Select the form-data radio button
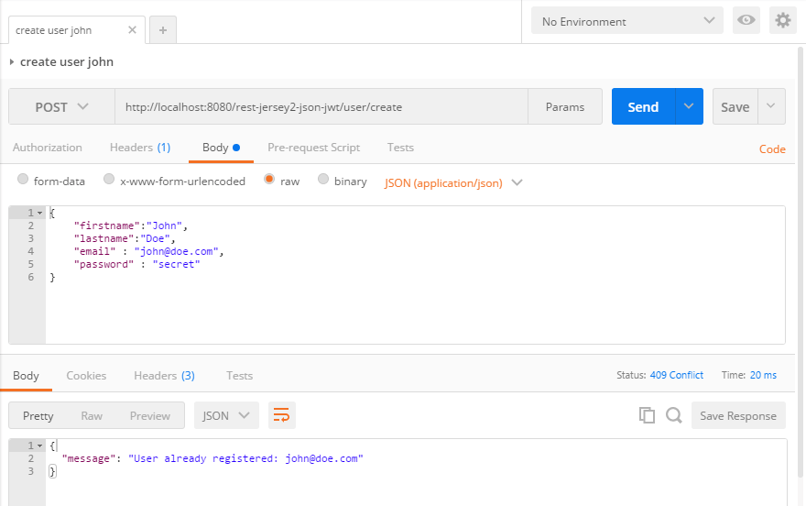The height and width of the screenshot is (506, 806). coord(23,181)
